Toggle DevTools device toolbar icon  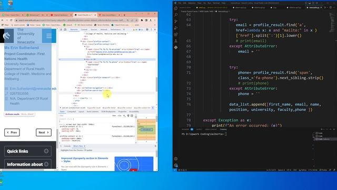[65, 30]
